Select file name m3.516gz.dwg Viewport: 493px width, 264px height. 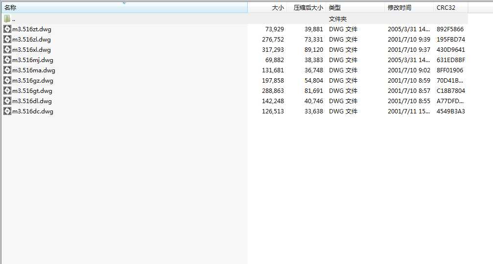pyautogui.click(x=33, y=80)
